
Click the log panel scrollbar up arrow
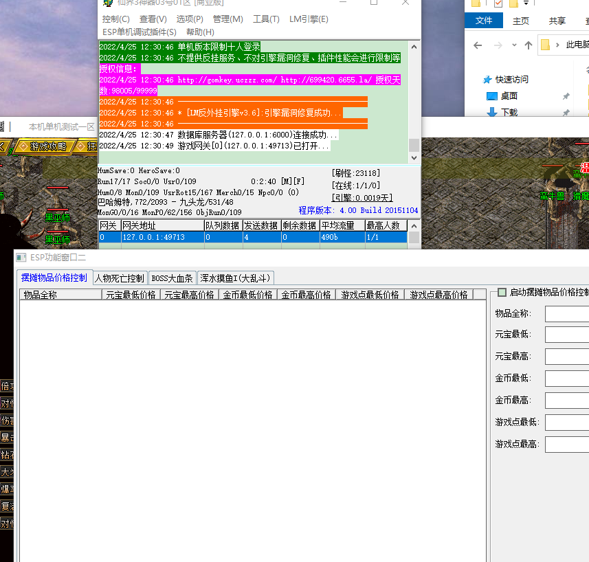[x=414, y=47]
